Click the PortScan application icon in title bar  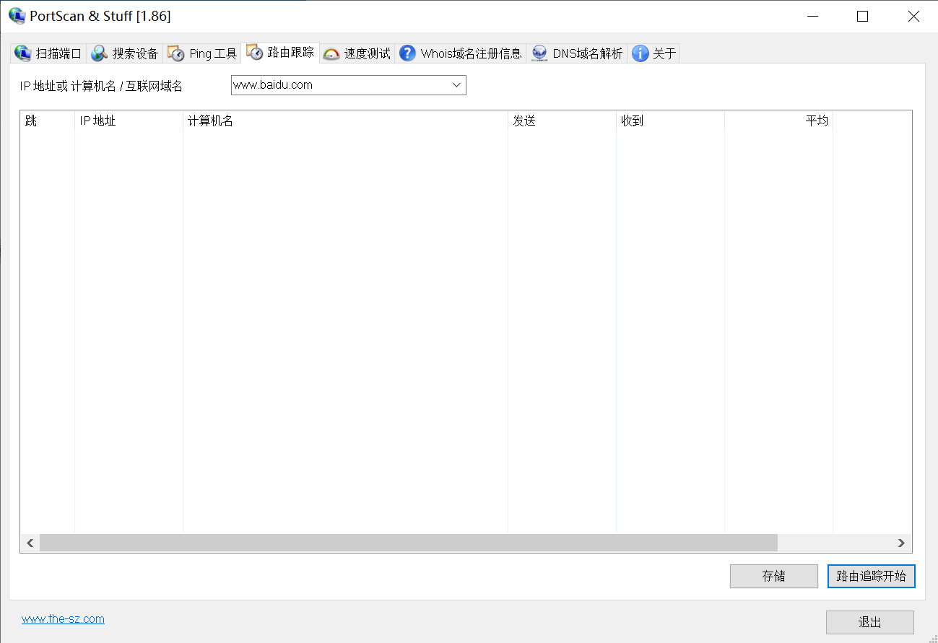click(x=16, y=15)
